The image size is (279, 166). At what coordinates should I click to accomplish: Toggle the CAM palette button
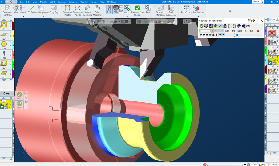click(x=116, y=9)
